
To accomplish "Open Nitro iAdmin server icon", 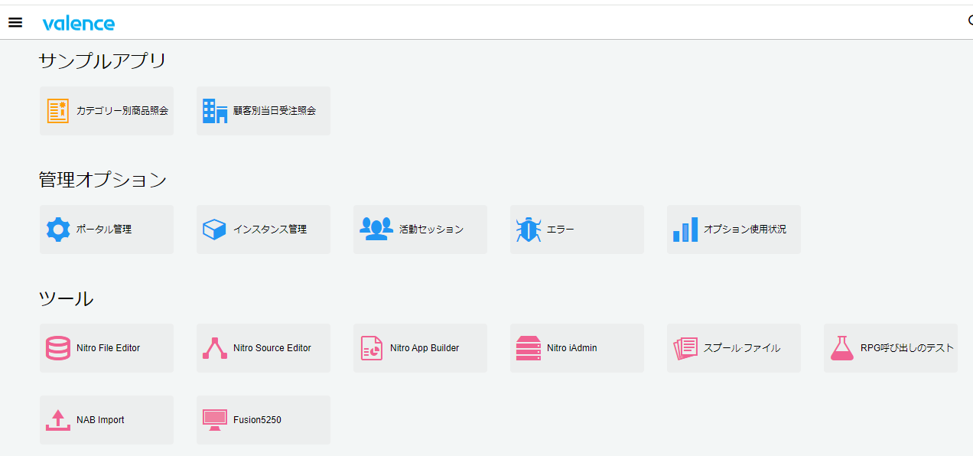I will 529,348.
